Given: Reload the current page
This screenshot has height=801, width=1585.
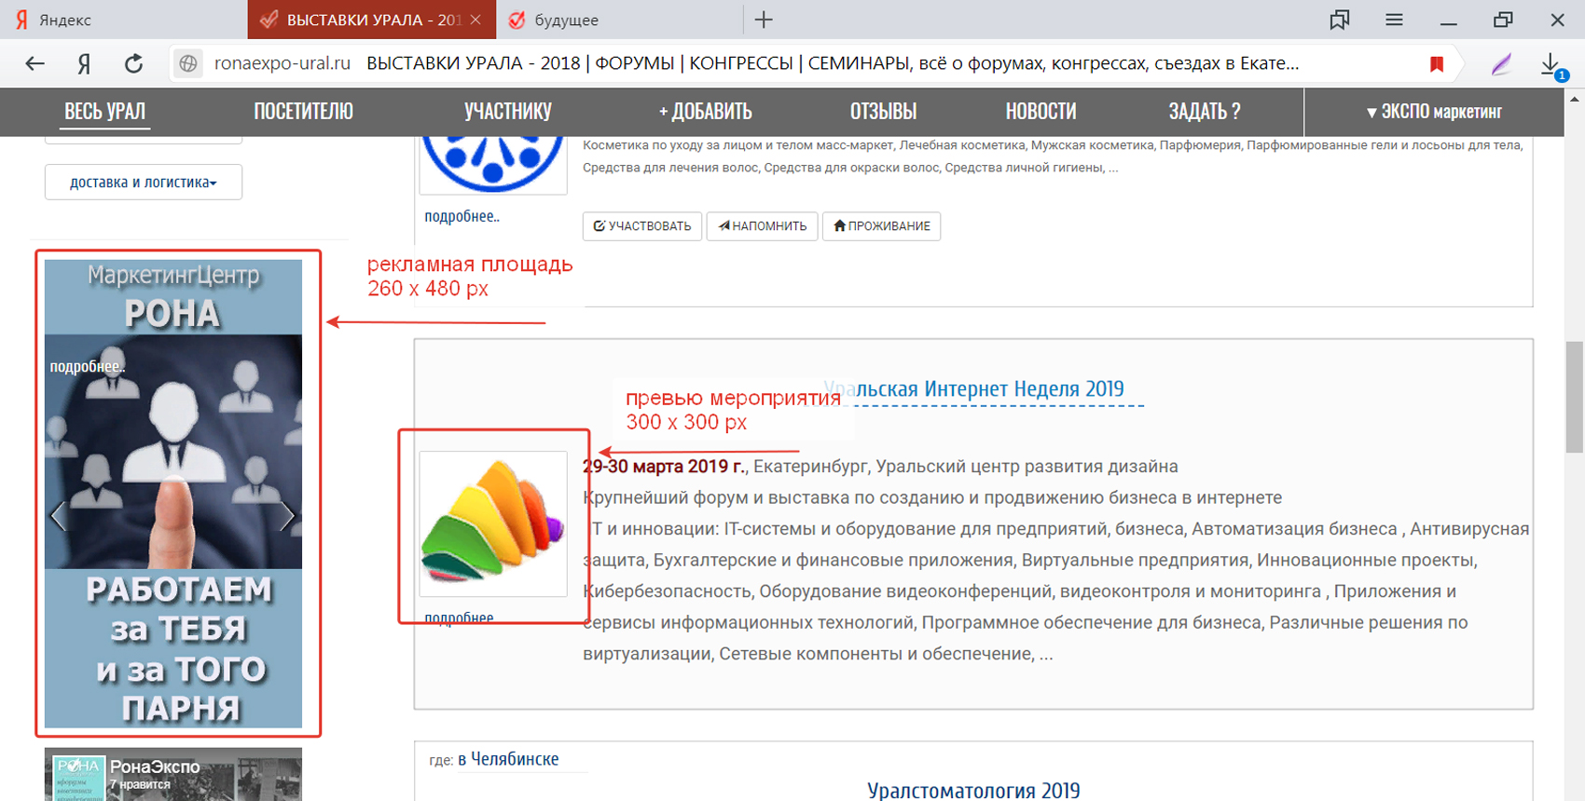Looking at the screenshot, I should 133,63.
